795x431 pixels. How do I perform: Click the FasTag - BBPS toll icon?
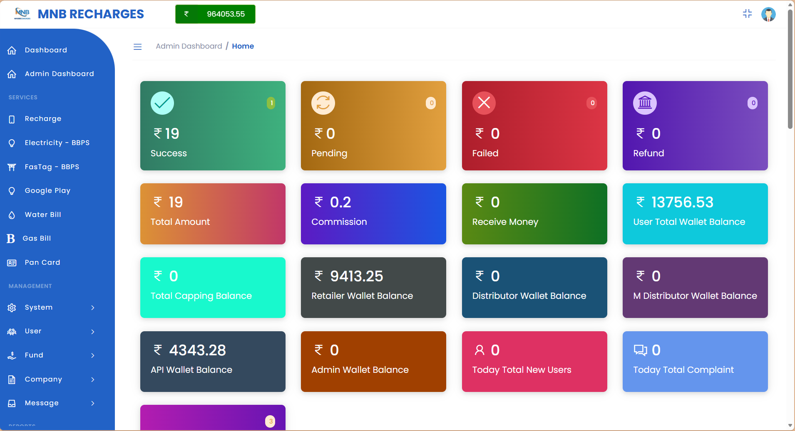pos(12,167)
